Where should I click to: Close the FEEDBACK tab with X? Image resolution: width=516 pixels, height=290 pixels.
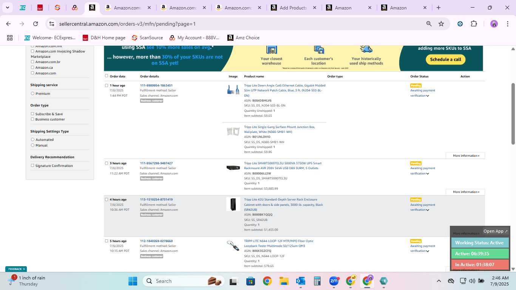coord(24,269)
